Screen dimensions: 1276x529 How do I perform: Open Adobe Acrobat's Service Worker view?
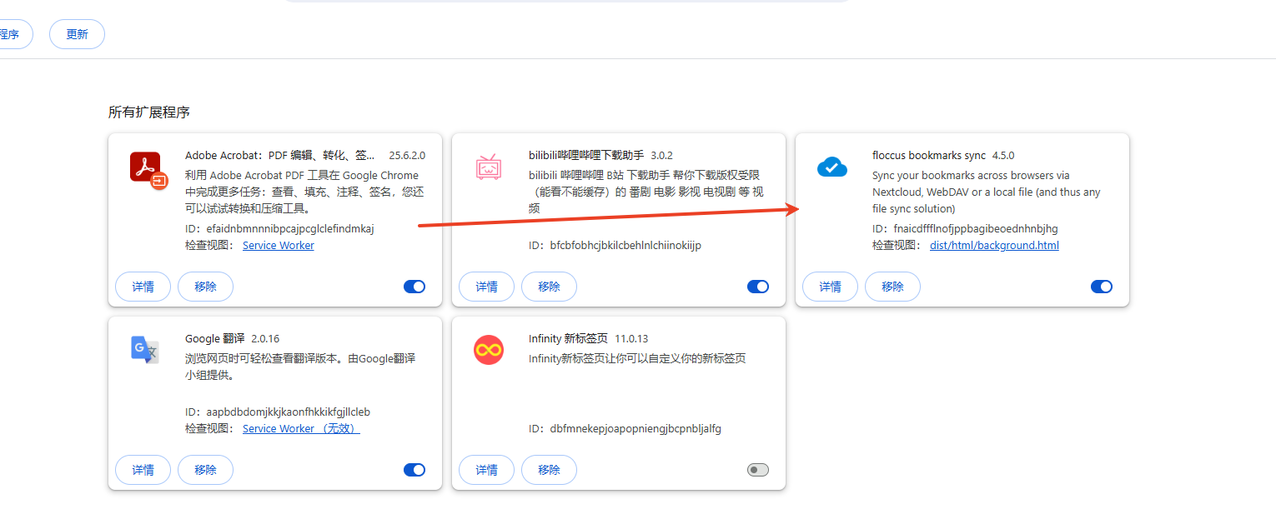(x=278, y=245)
